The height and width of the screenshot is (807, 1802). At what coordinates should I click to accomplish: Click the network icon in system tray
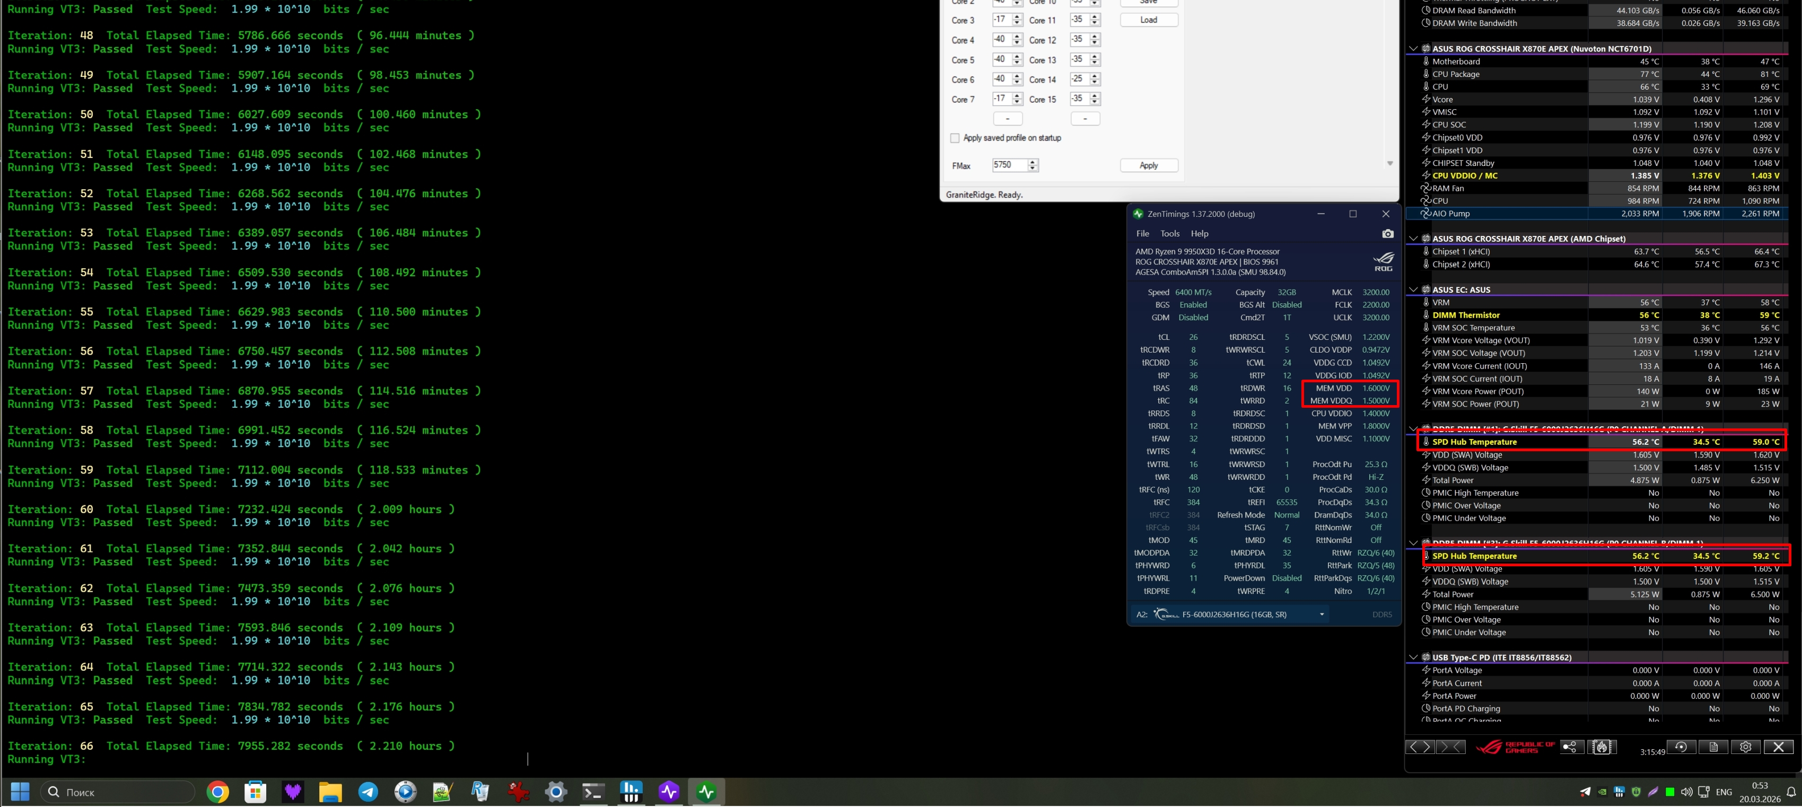(x=1704, y=792)
